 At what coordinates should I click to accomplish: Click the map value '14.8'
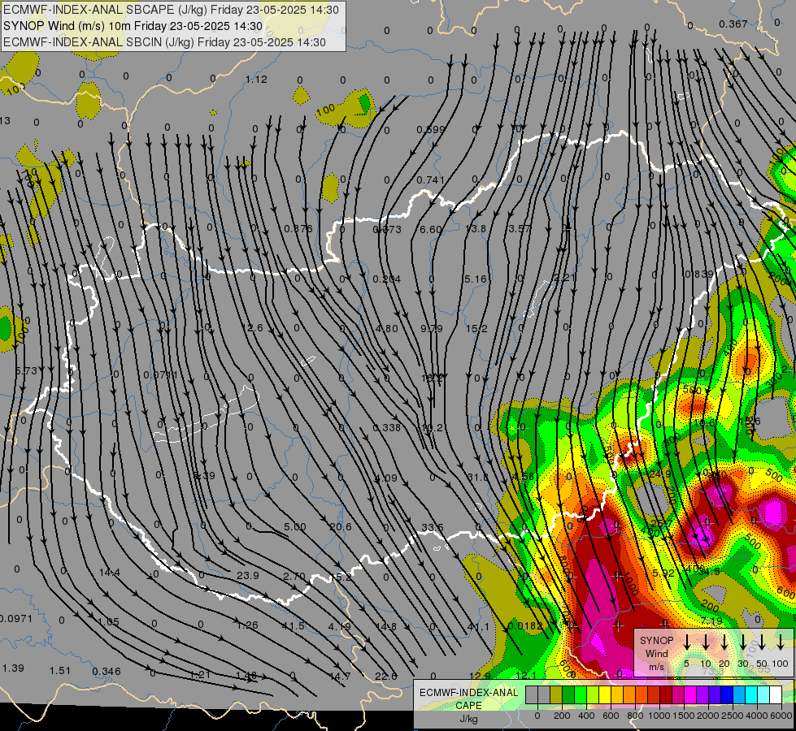pyautogui.click(x=386, y=626)
